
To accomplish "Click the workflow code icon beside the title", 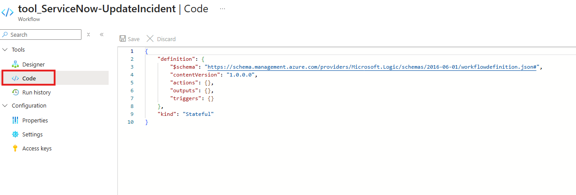I will [x=8, y=12].
